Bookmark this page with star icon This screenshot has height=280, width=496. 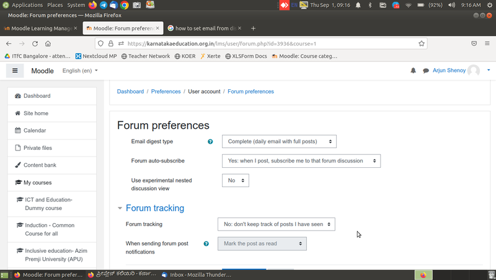[422, 43]
